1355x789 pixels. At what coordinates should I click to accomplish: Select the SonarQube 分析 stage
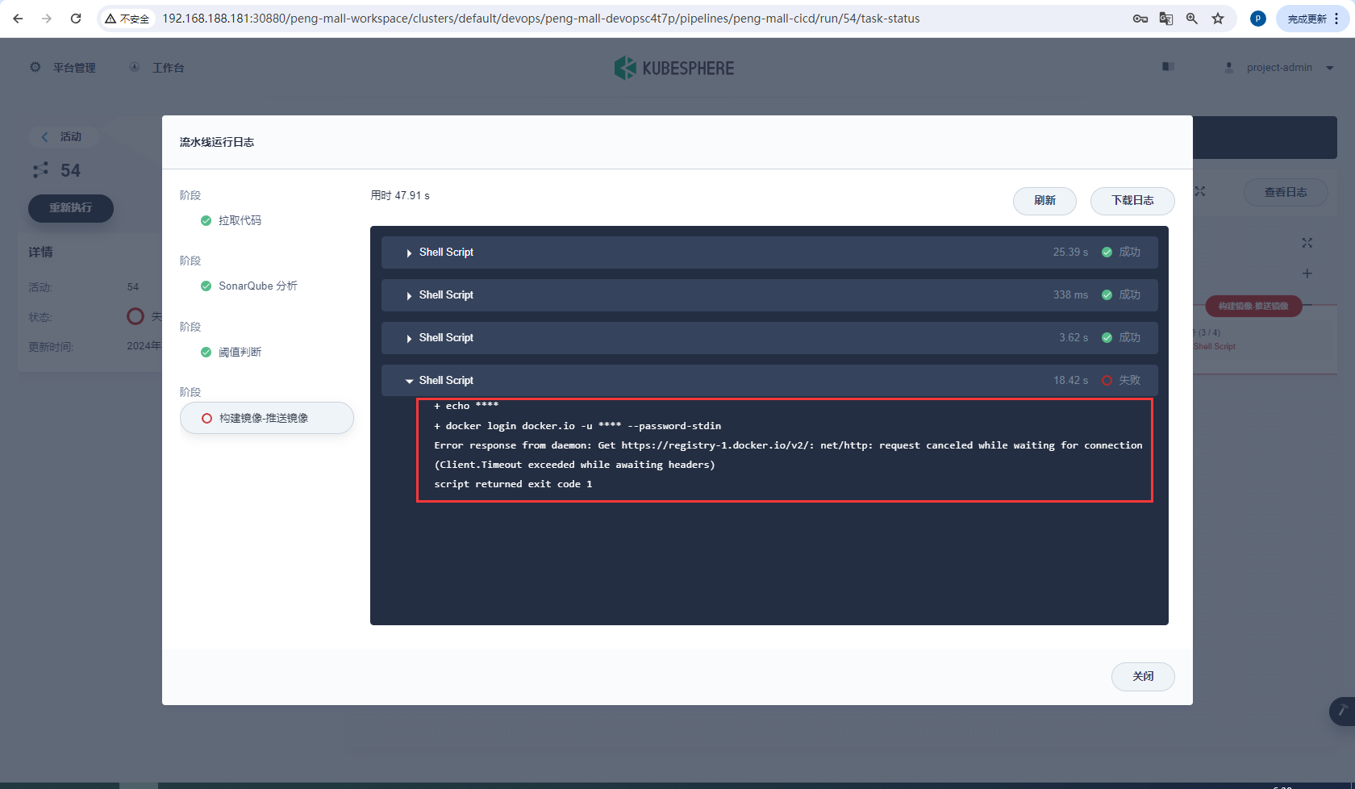point(249,286)
